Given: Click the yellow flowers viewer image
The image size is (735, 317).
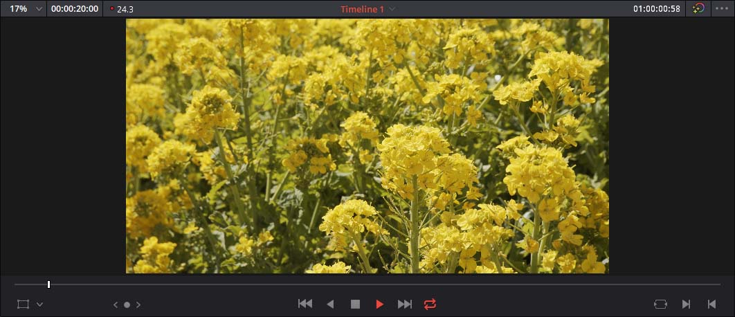Looking at the screenshot, I should [x=367, y=146].
